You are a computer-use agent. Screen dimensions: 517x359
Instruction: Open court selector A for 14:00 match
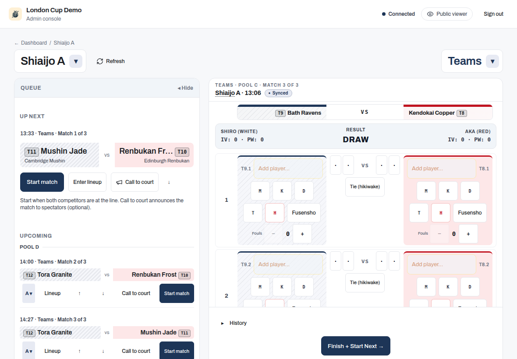[x=28, y=293]
